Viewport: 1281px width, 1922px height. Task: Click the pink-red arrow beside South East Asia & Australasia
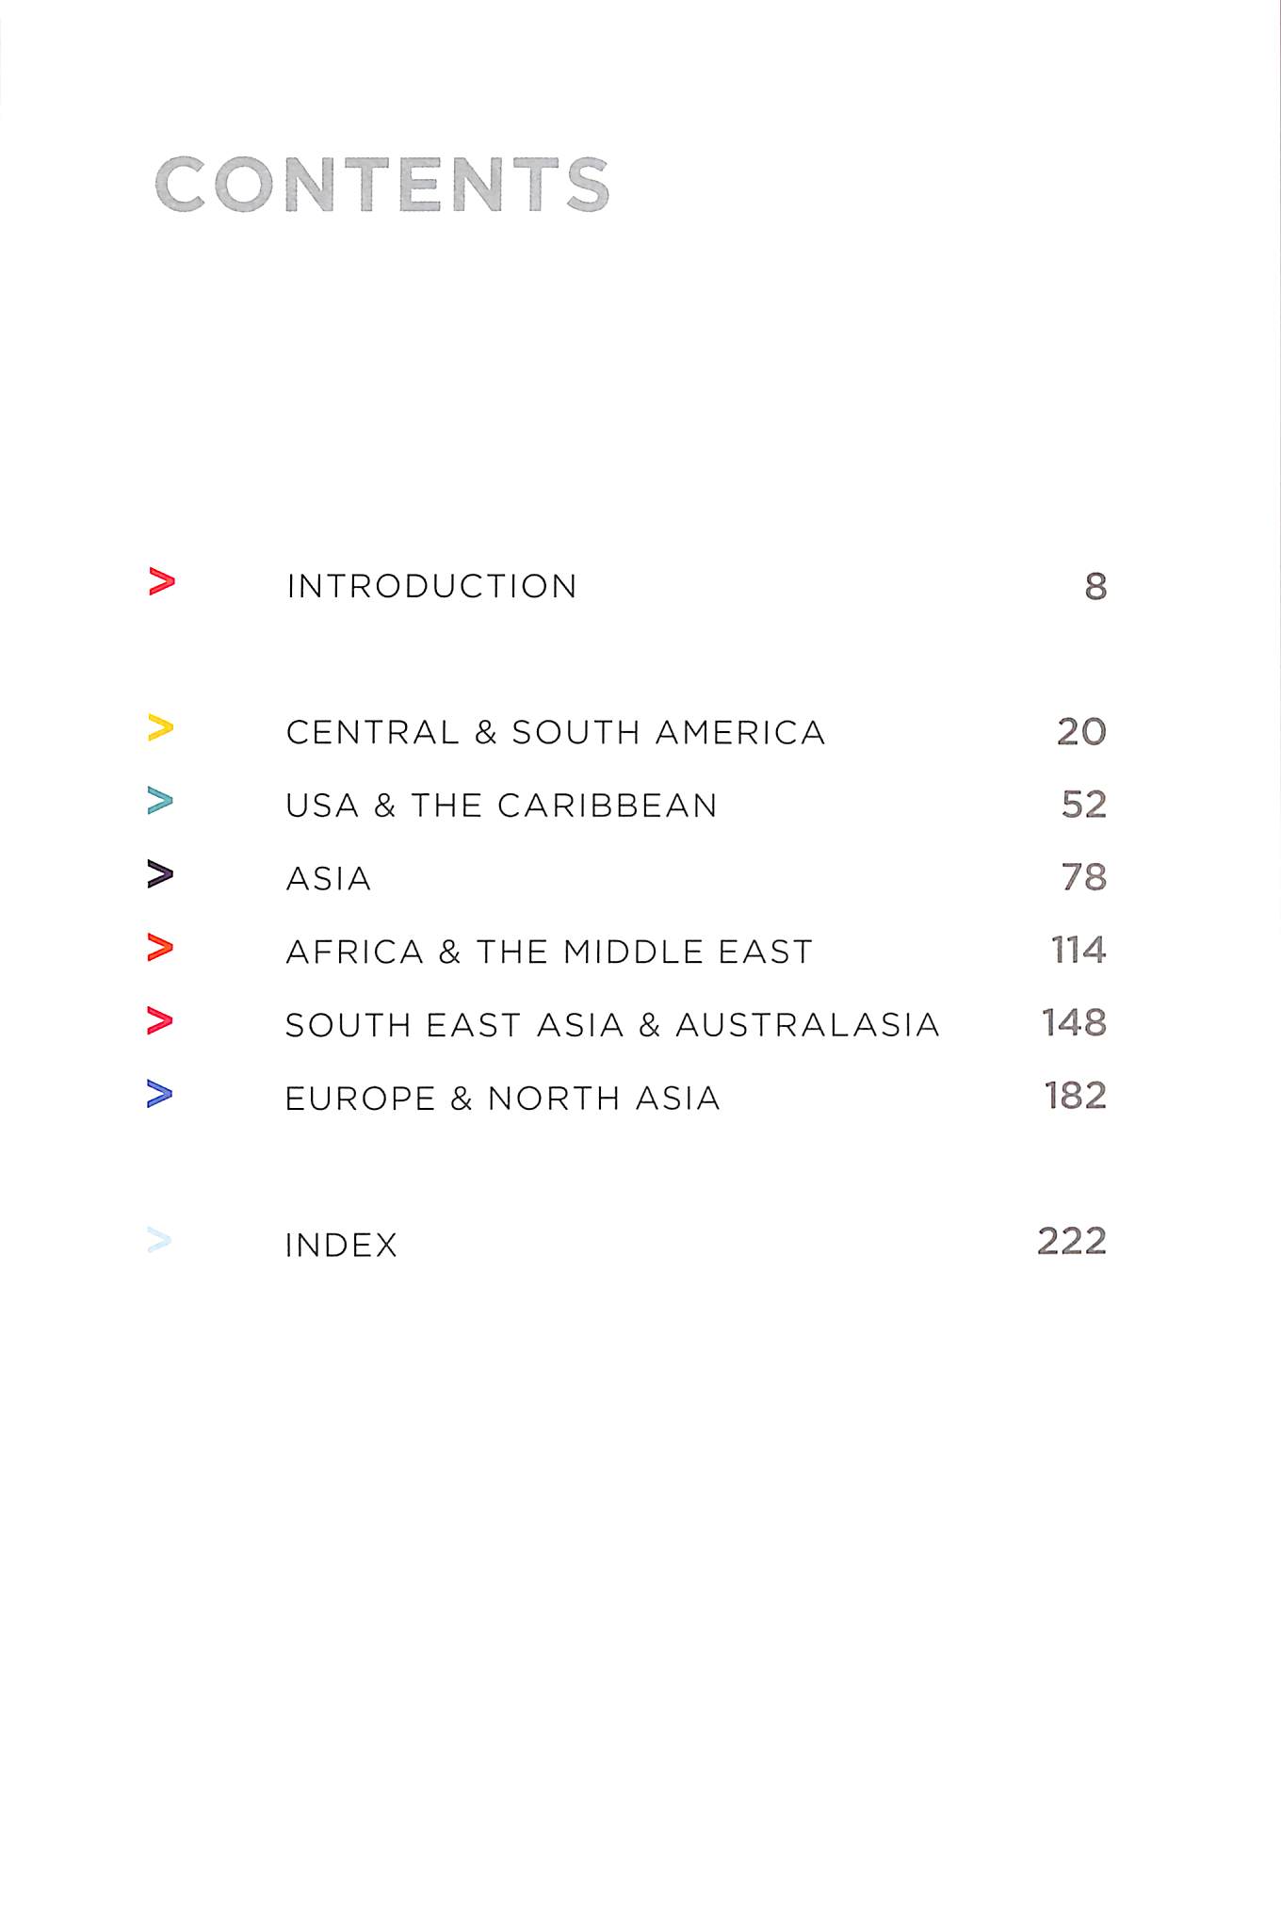click(x=161, y=1021)
